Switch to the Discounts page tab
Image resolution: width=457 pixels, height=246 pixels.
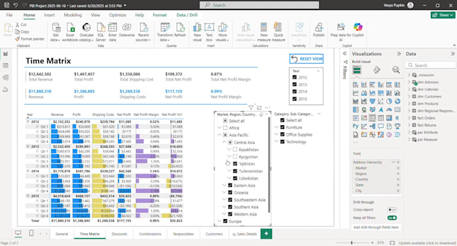120,234
